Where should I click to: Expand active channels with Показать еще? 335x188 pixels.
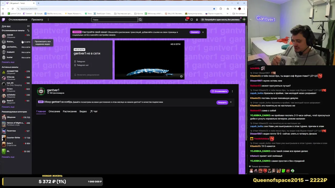tap(8, 107)
